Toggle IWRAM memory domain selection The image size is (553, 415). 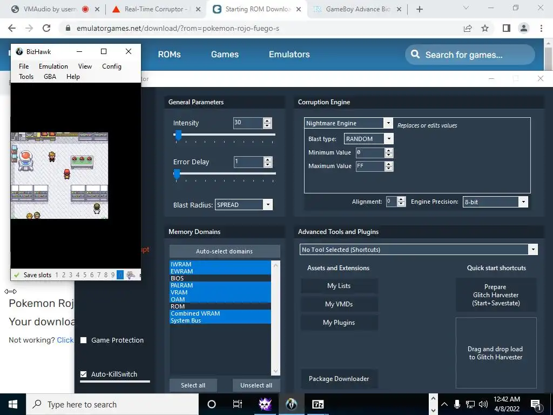click(x=220, y=264)
